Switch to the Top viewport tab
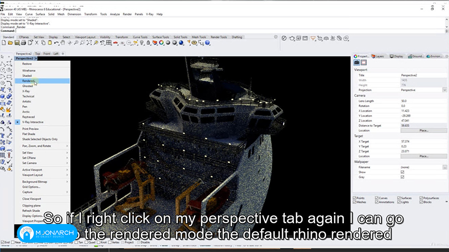This screenshot has width=449, height=252. (37, 54)
